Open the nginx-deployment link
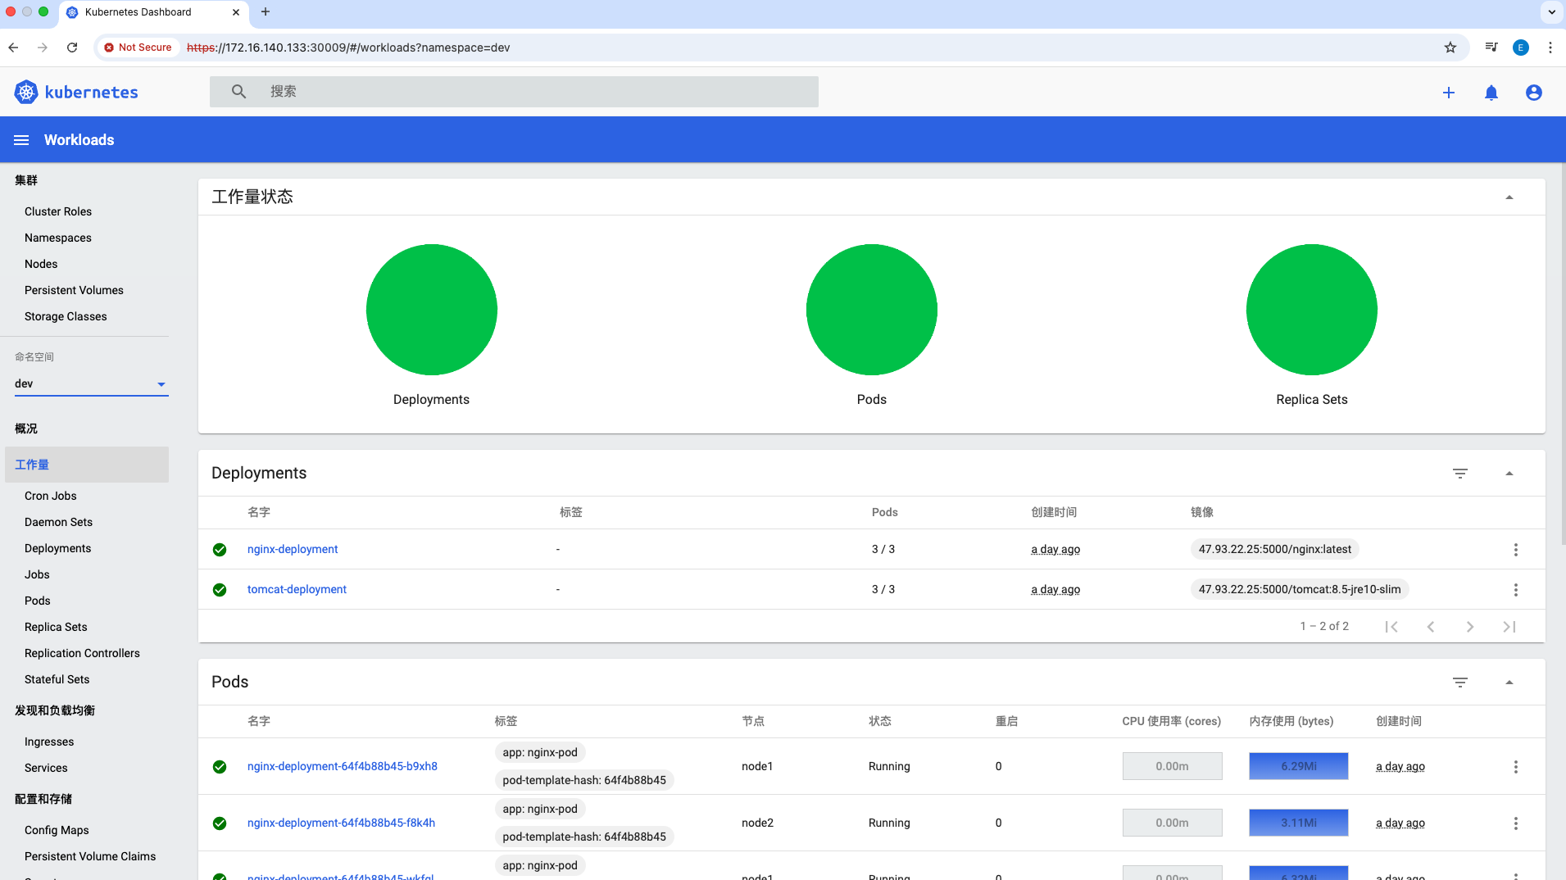The width and height of the screenshot is (1566, 880). click(293, 550)
